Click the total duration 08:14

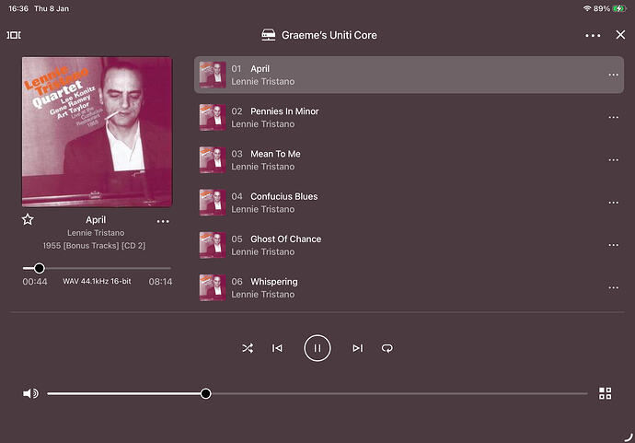click(160, 282)
